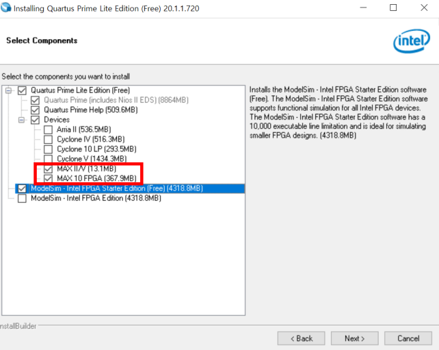The width and height of the screenshot is (439, 350).
Task: Click the Intel logo
Action: tap(412, 41)
